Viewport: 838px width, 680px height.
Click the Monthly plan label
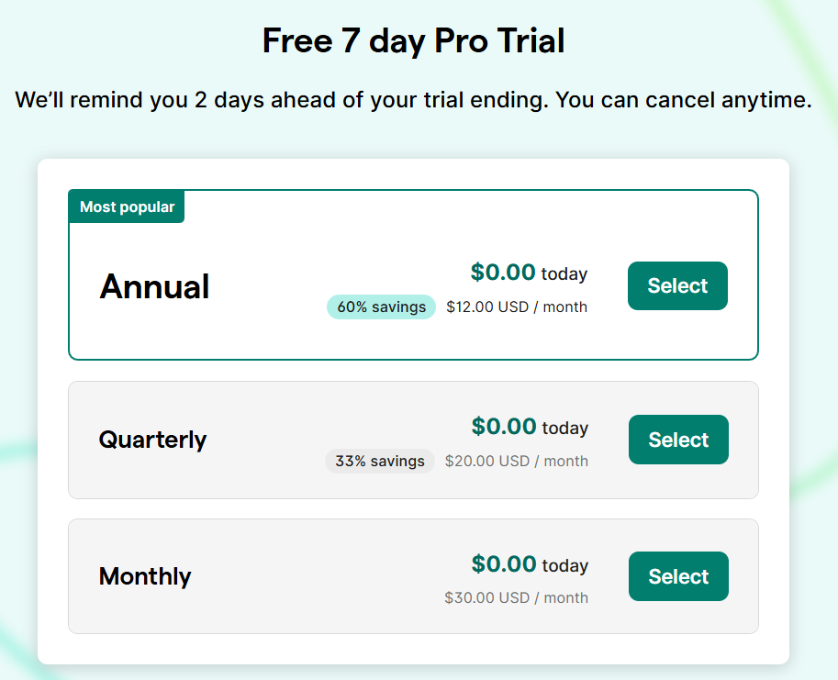point(144,576)
